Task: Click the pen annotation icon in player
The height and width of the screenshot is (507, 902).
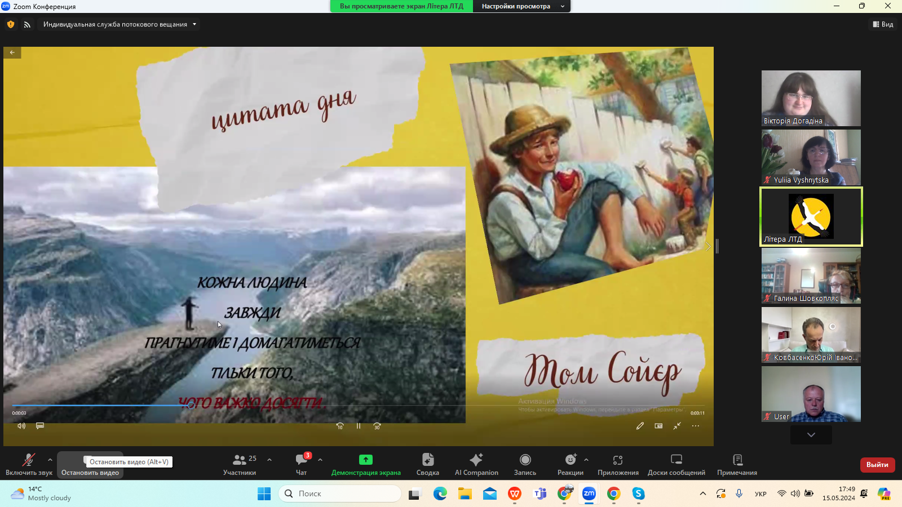Action: [x=640, y=426]
